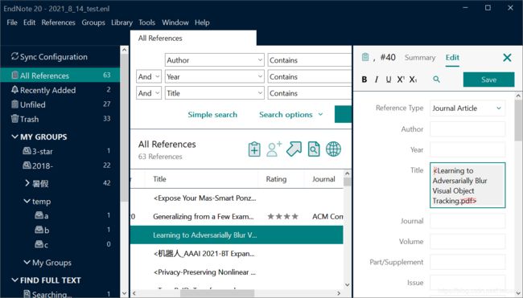Expand the 暑假 group set
Image resolution: width=523 pixels, height=298 pixels.
pyautogui.click(x=27, y=183)
